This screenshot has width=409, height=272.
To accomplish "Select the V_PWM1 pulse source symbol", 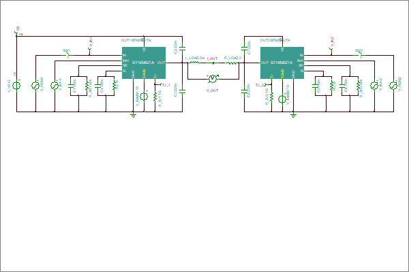I will click(35, 86).
